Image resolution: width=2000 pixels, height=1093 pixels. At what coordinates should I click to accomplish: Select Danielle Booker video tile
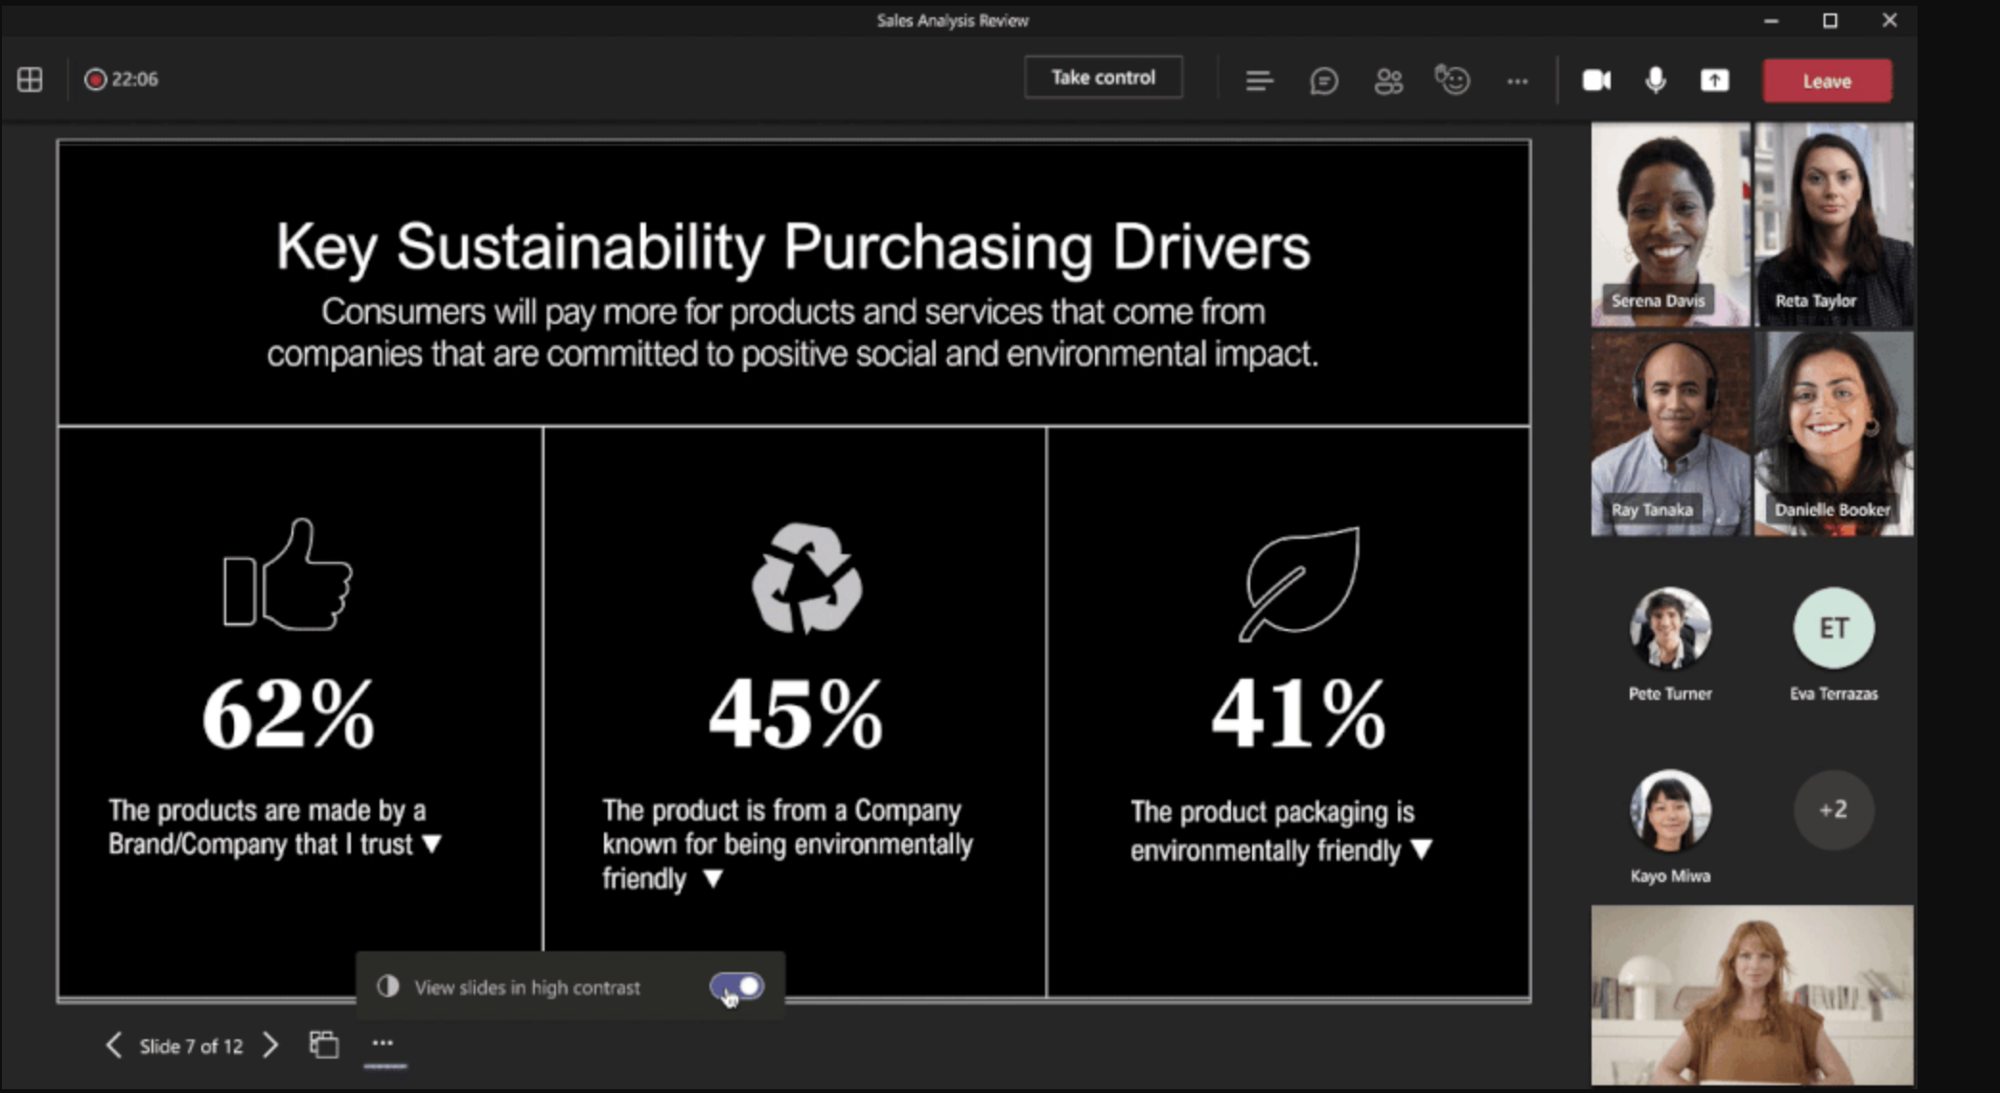(1834, 433)
